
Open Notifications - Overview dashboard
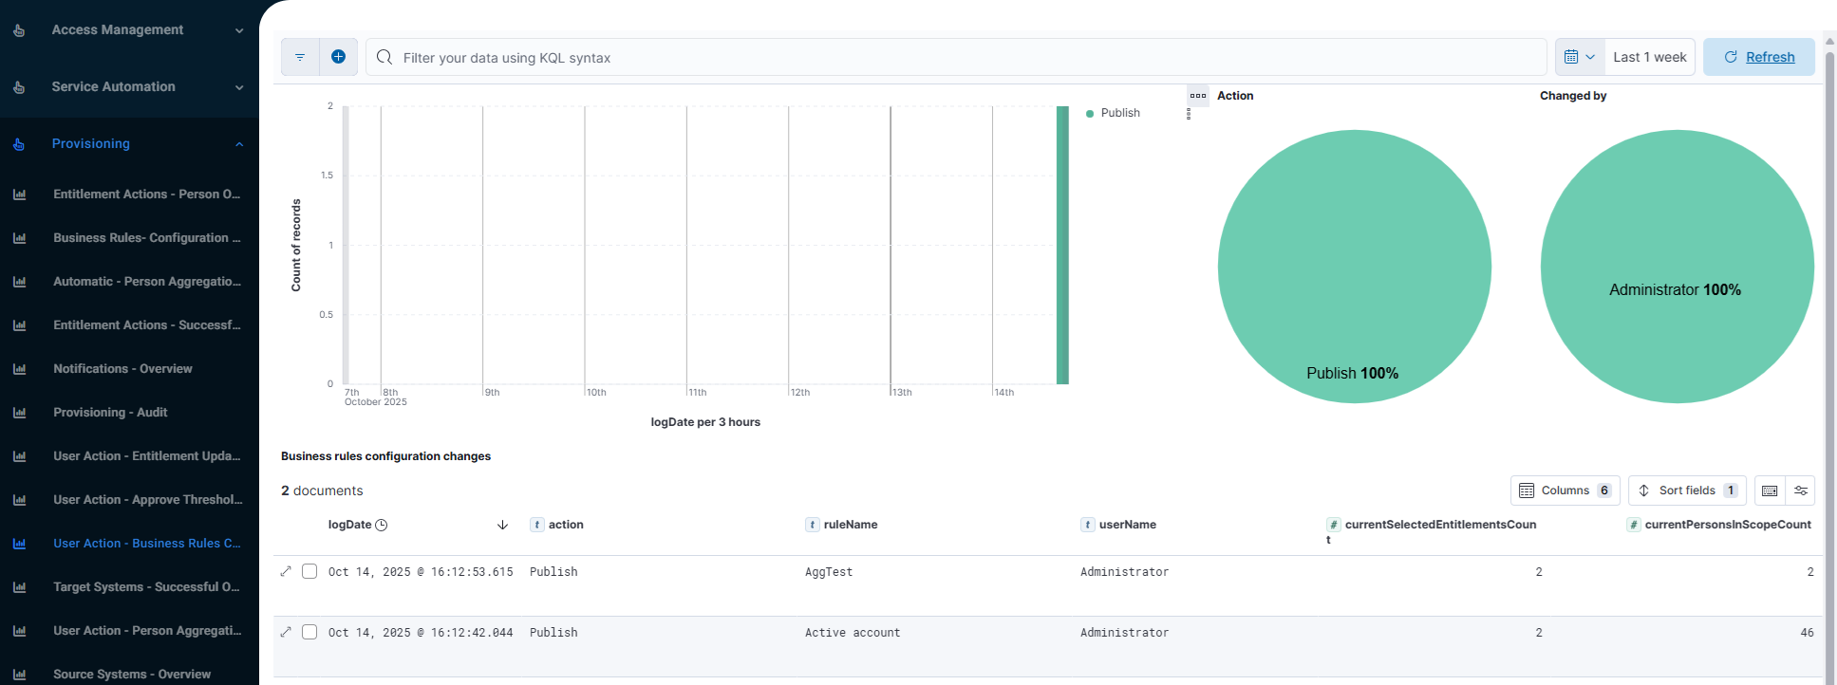click(x=122, y=369)
